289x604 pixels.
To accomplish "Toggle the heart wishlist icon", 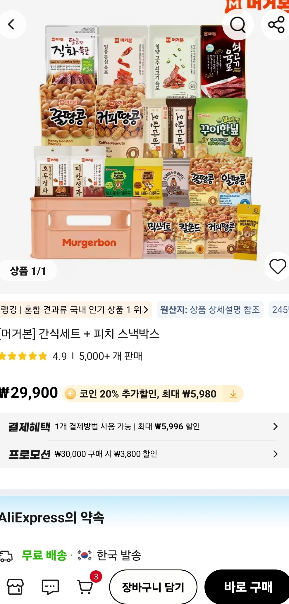I will coord(277,266).
